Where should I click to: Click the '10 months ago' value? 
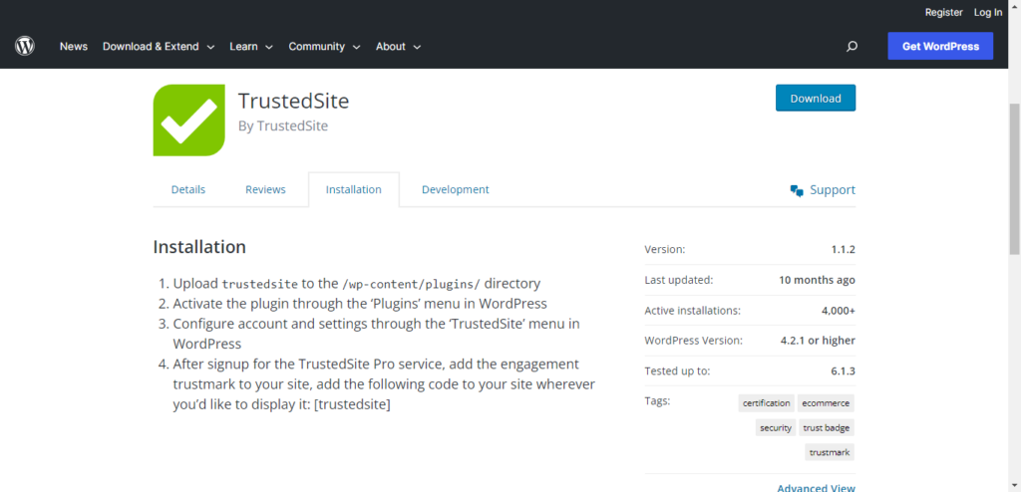(818, 280)
